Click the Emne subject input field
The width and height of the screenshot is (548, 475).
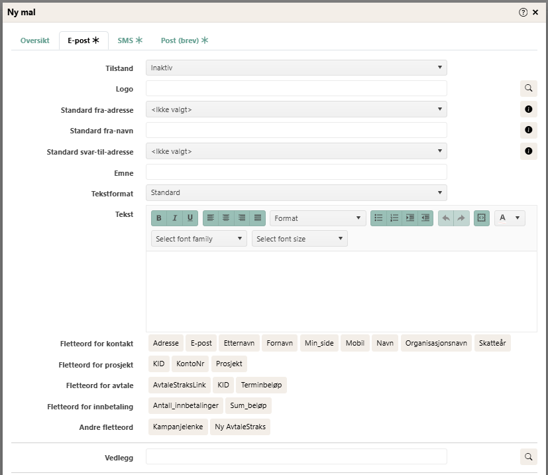(x=296, y=172)
